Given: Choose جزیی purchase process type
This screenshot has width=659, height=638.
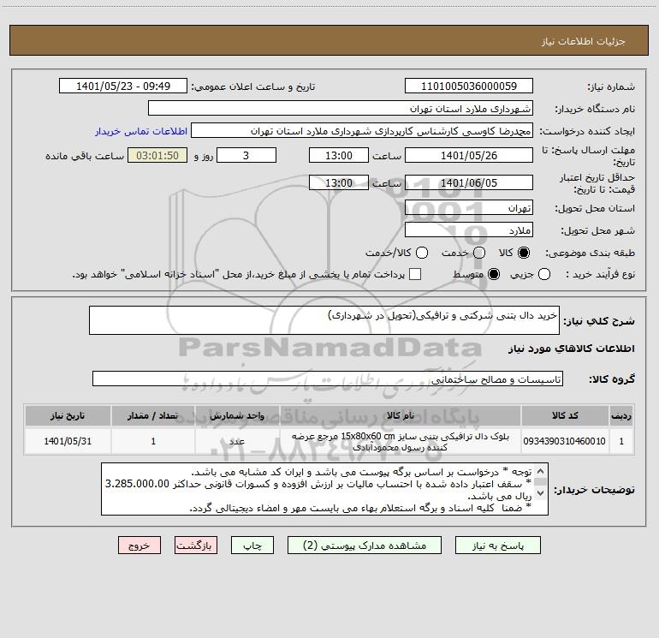Looking at the screenshot, I should 543,274.
